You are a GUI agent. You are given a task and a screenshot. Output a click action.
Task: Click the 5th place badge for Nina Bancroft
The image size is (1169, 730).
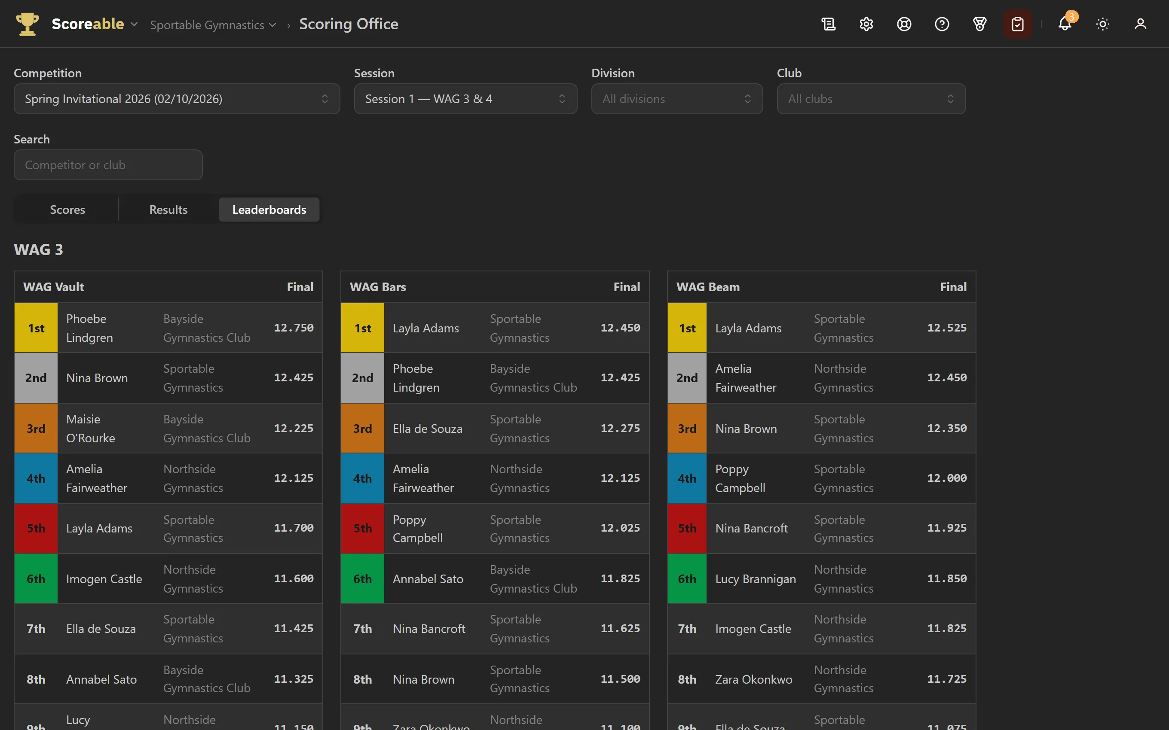pos(687,528)
